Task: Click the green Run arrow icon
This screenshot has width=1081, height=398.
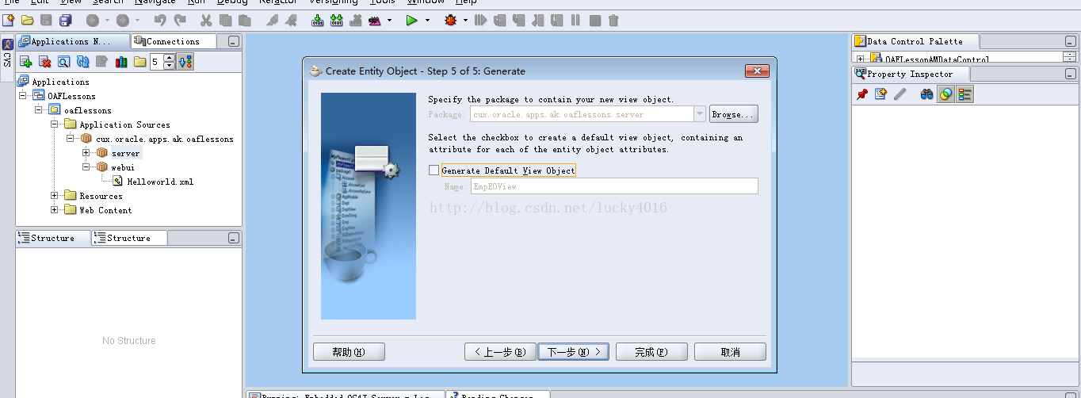Action: click(x=411, y=20)
